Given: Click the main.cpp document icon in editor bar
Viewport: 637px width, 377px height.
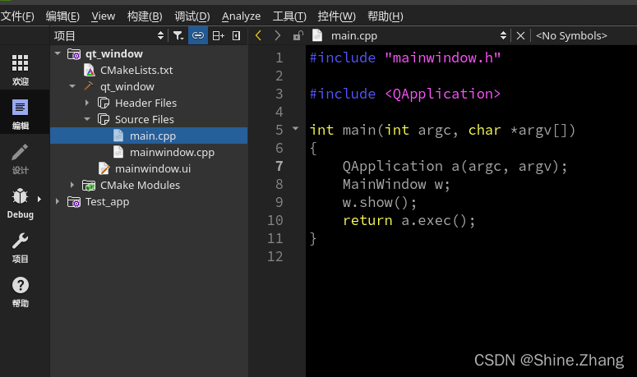Looking at the screenshot, I should point(317,35).
